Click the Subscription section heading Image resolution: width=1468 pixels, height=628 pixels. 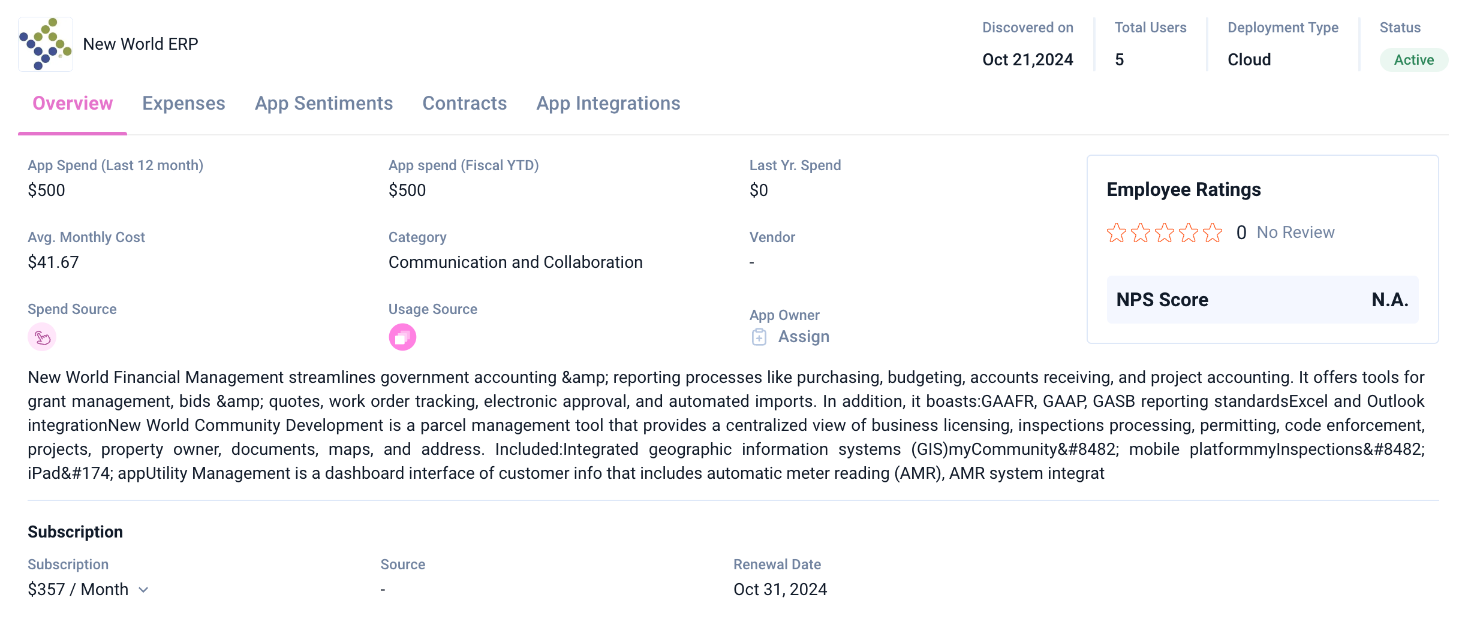pos(75,532)
